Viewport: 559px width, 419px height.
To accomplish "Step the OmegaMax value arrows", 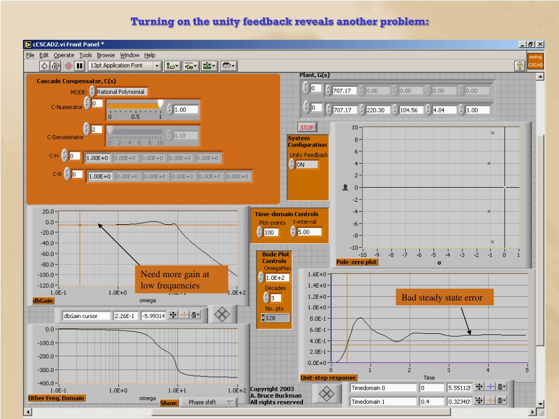I will (x=261, y=277).
